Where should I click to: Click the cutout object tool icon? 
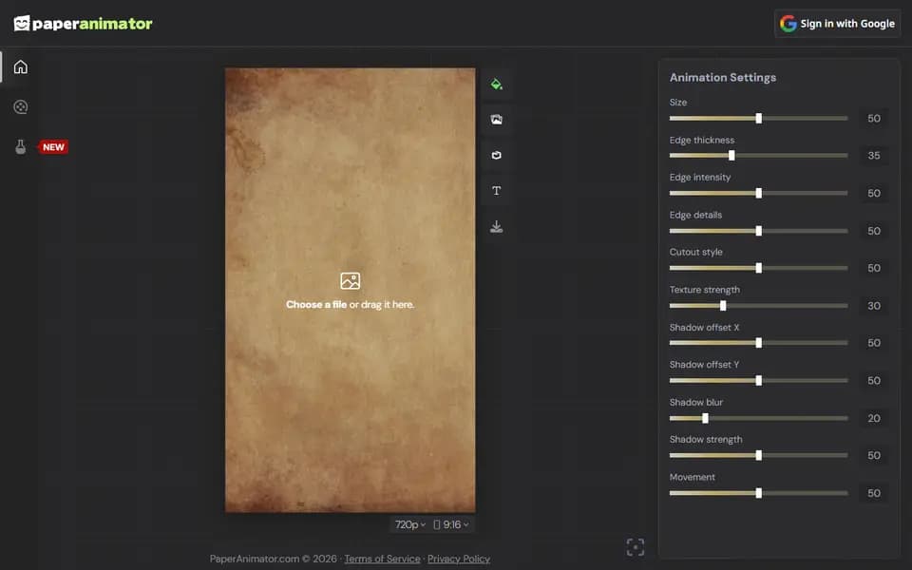[496, 155]
